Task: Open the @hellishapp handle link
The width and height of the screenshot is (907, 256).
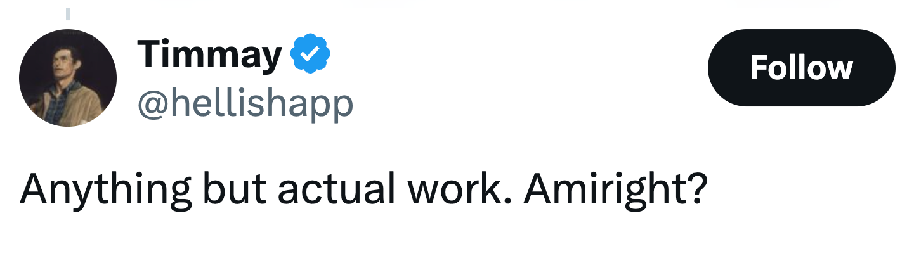Action: tap(245, 103)
